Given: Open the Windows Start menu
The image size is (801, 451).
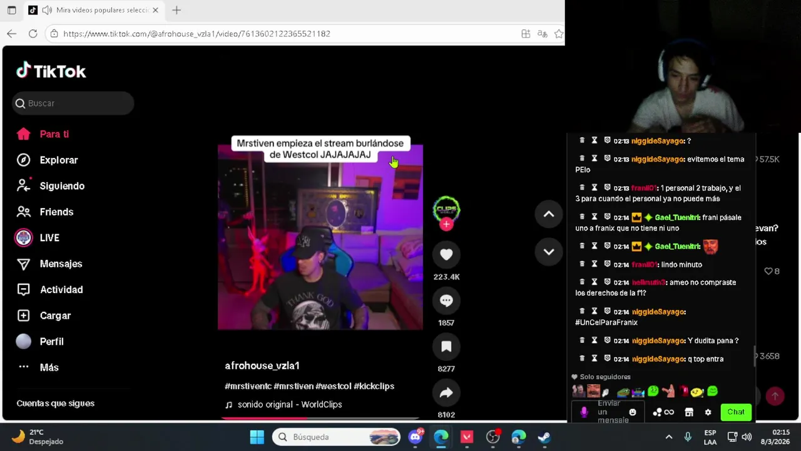Looking at the screenshot, I should [257, 437].
